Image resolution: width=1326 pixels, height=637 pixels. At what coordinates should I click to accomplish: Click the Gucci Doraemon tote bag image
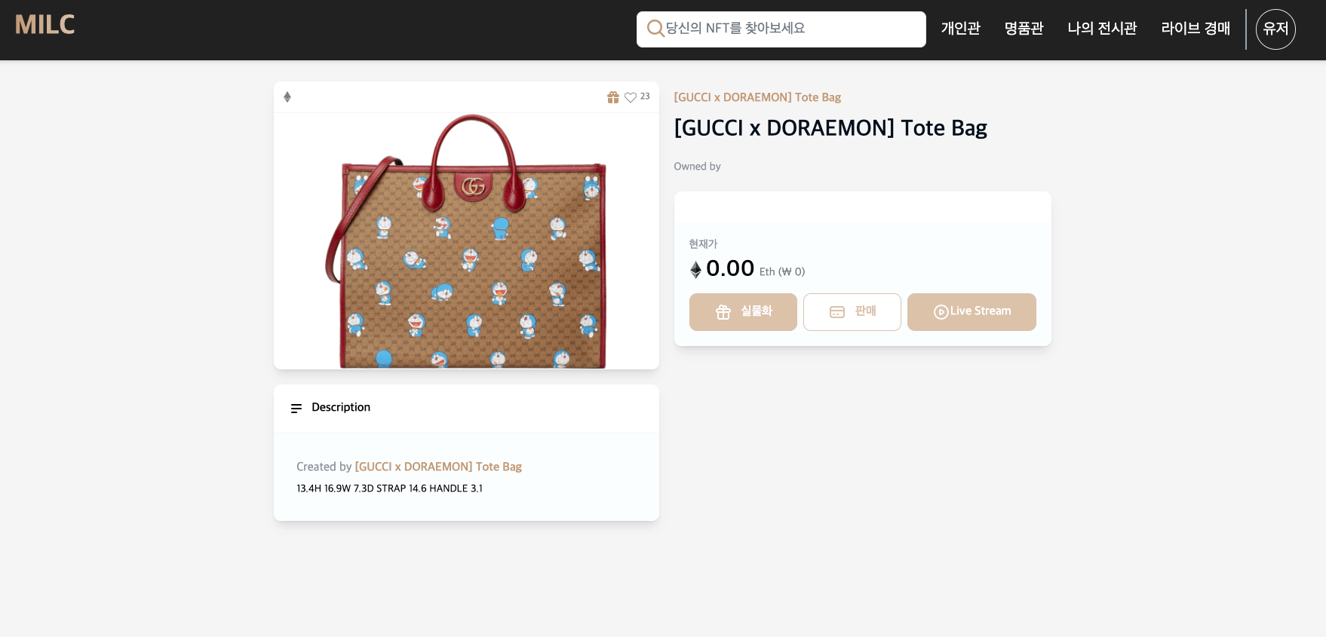tap(466, 241)
